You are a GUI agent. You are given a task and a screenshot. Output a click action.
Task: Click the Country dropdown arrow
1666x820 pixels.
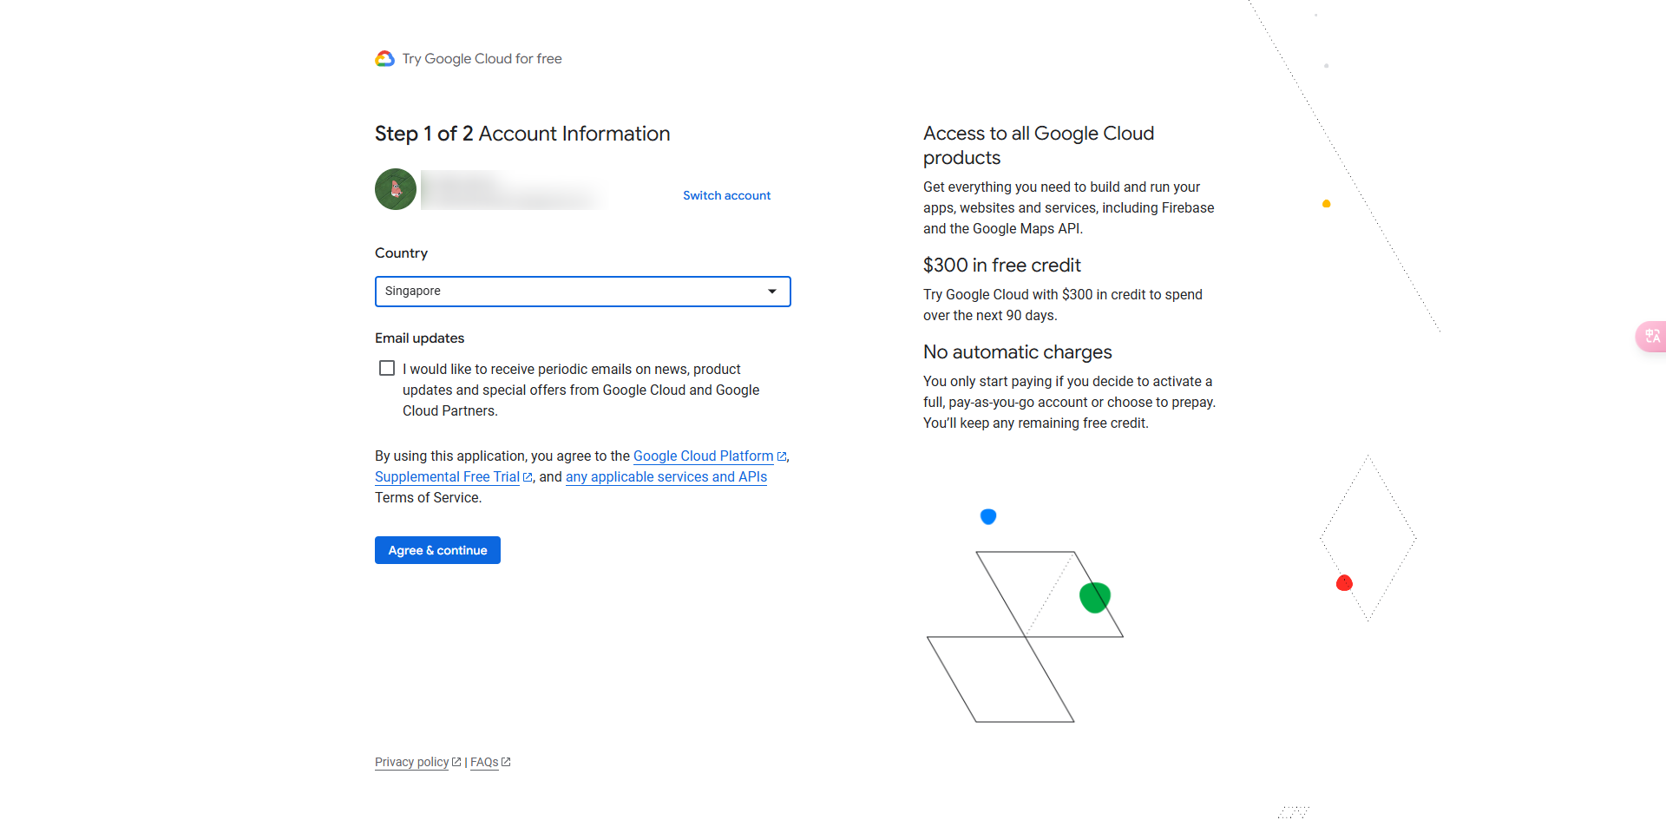coord(771,292)
